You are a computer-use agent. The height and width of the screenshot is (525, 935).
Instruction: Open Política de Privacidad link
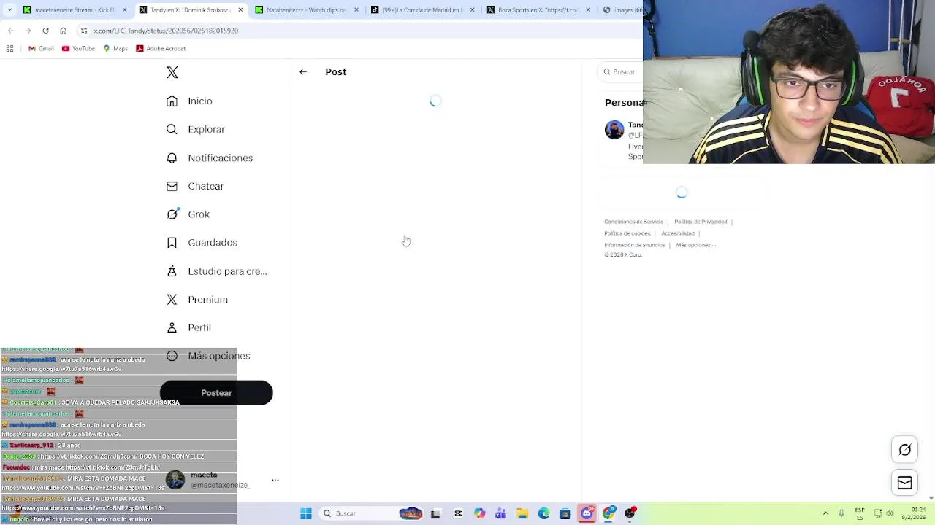coord(701,222)
